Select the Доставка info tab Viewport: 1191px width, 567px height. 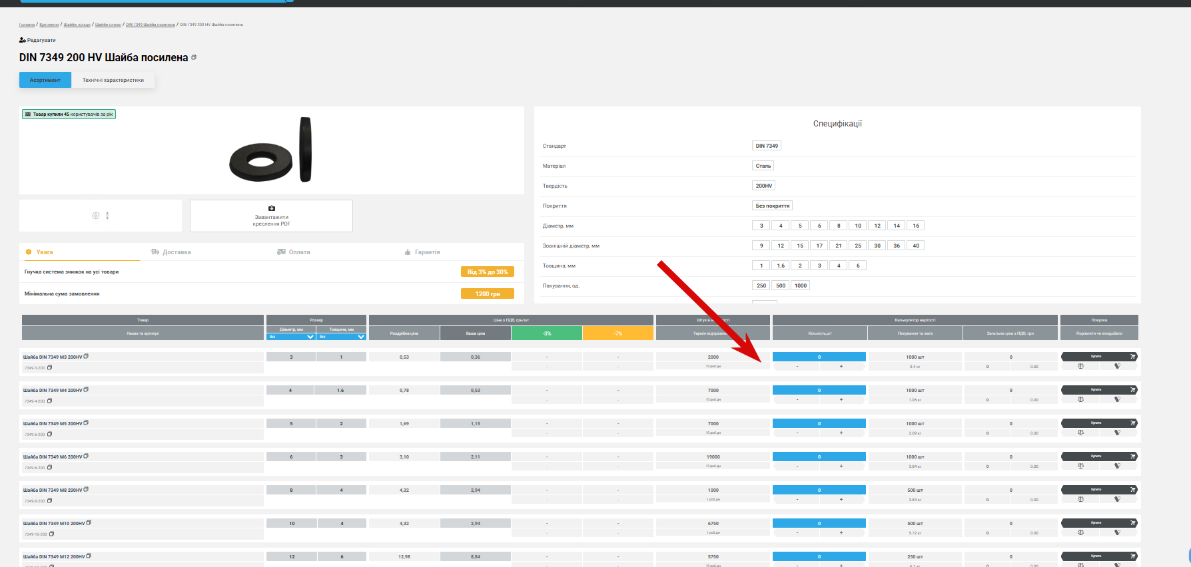[x=171, y=252]
